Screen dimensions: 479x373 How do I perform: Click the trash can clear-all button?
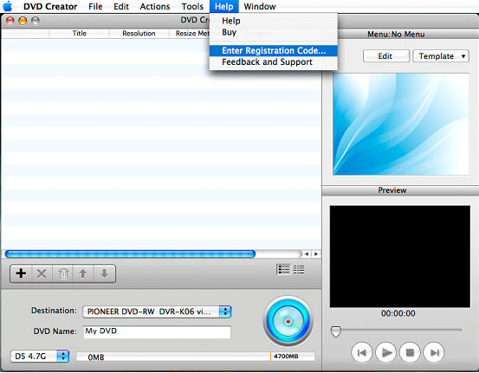click(x=63, y=273)
